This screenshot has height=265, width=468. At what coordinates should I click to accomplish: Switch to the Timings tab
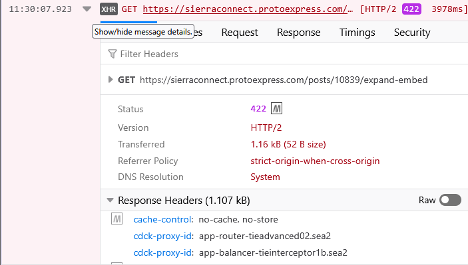[x=357, y=32]
